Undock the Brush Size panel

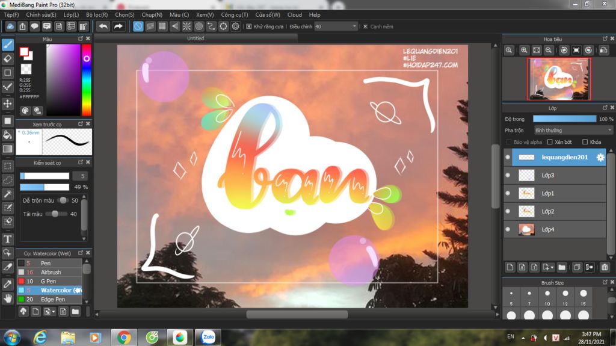pyautogui.click(x=605, y=282)
